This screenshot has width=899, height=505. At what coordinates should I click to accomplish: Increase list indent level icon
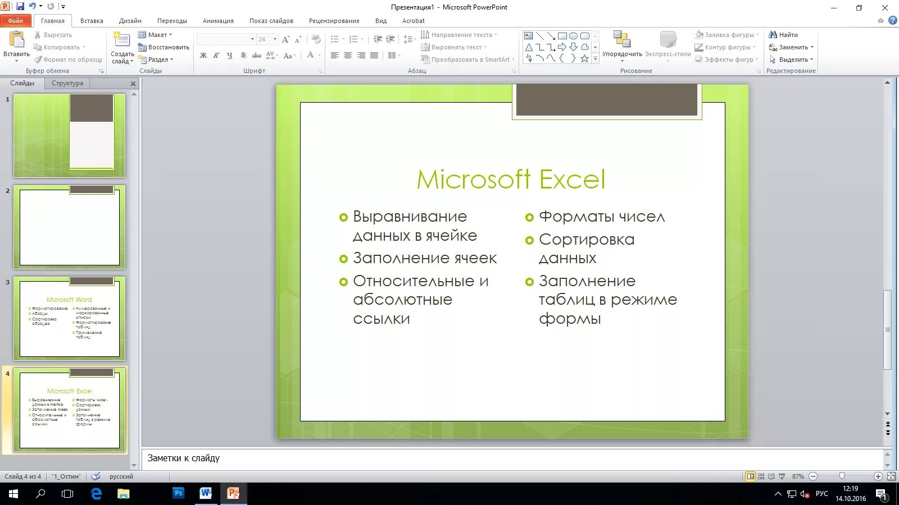(391, 39)
